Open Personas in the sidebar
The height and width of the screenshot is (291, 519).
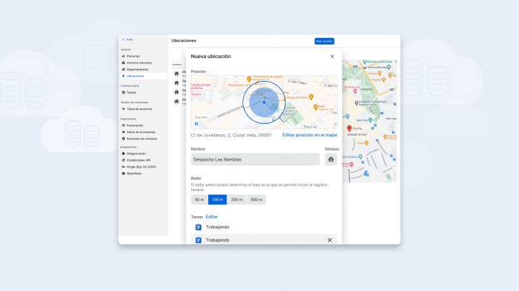(x=133, y=56)
